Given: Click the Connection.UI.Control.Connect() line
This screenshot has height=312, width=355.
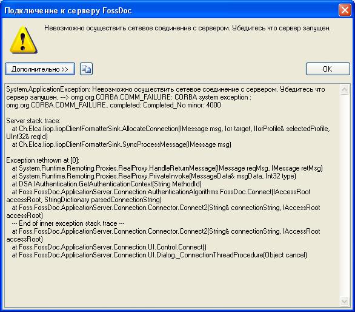Looking at the screenshot, I should (x=109, y=247).
